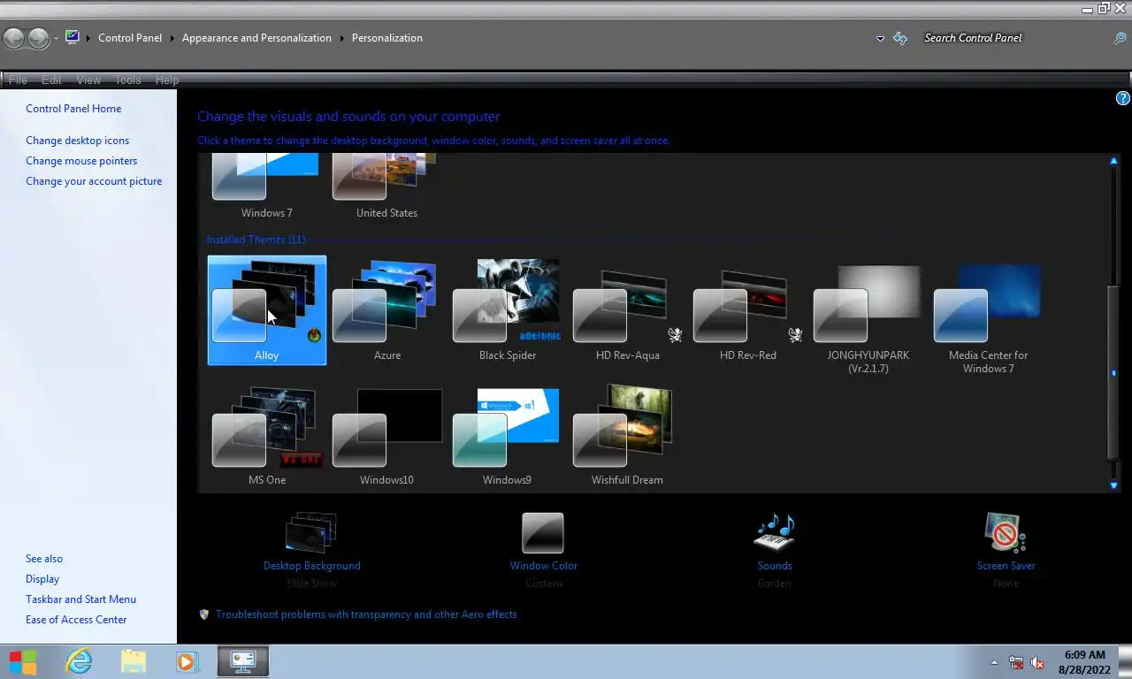This screenshot has width=1132, height=679.
Task: Select the Alloy theme
Action: pyautogui.click(x=266, y=310)
